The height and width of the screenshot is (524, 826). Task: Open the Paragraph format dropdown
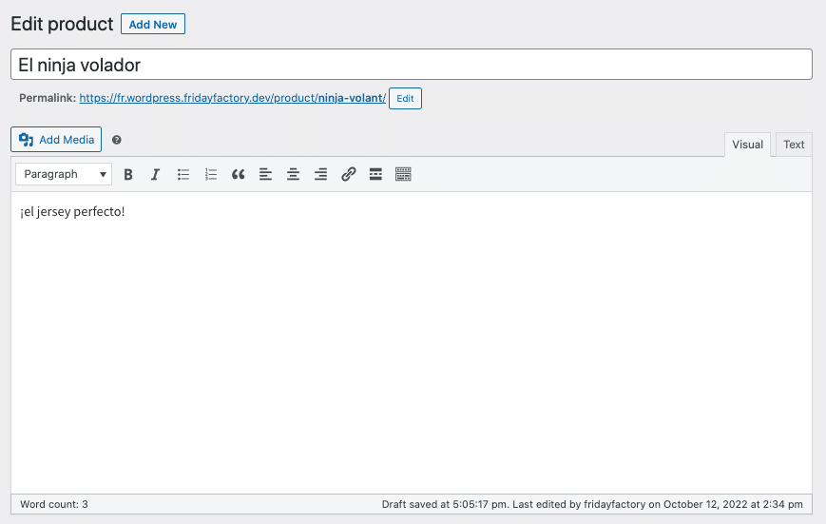64,174
